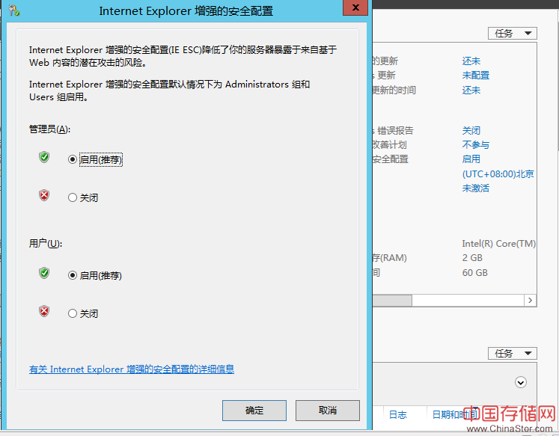The image size is (559, 436).
Task: Click the 用户(U): label
Action: click(46, 244)
